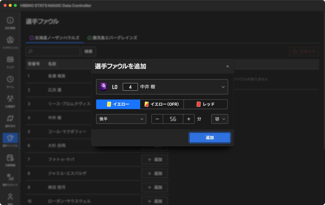Select the イエロー yellow card option

coord(118,104)
